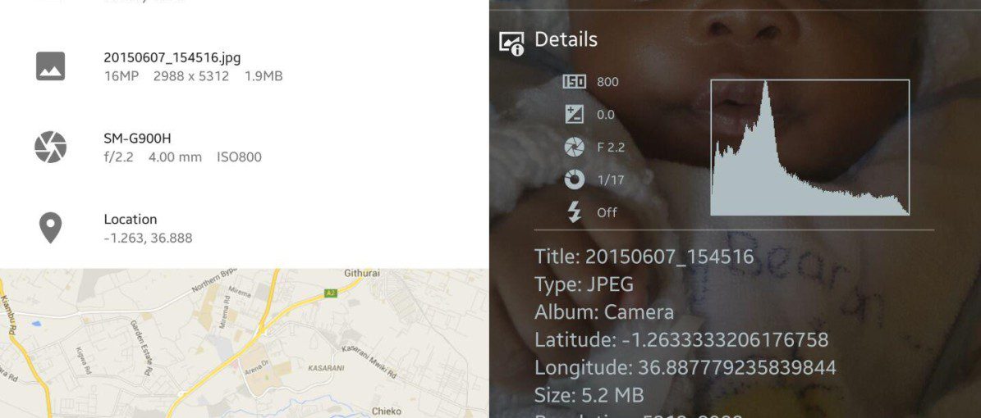Tap the camera aperture shutter icon
Viewport: 981px width, 418px height.
(x=50, y=147)
